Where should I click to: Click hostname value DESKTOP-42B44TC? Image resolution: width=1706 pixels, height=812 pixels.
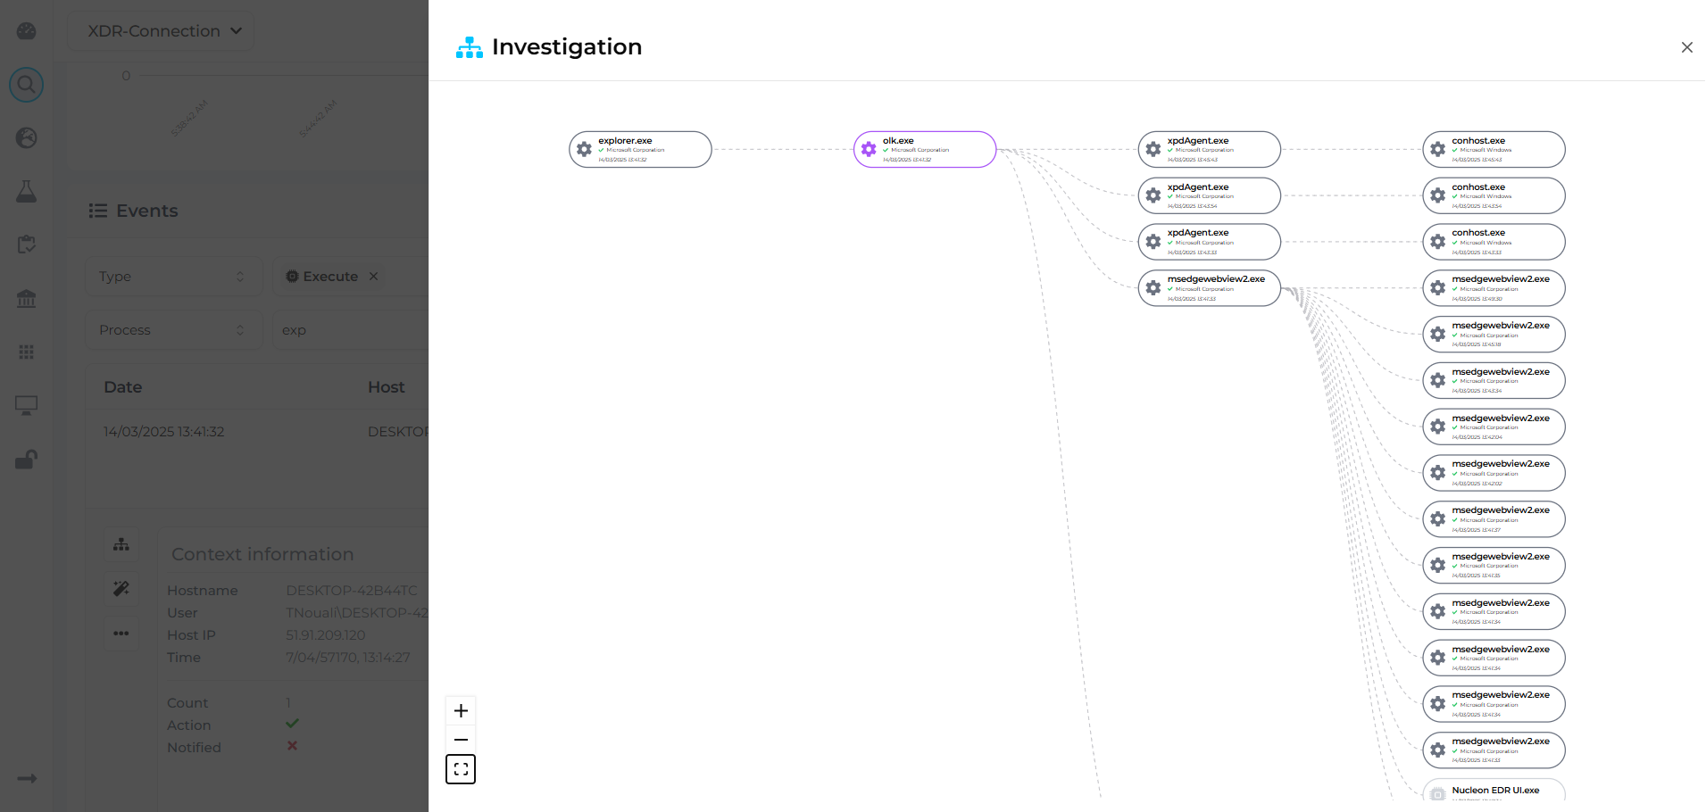coord(352,591)
